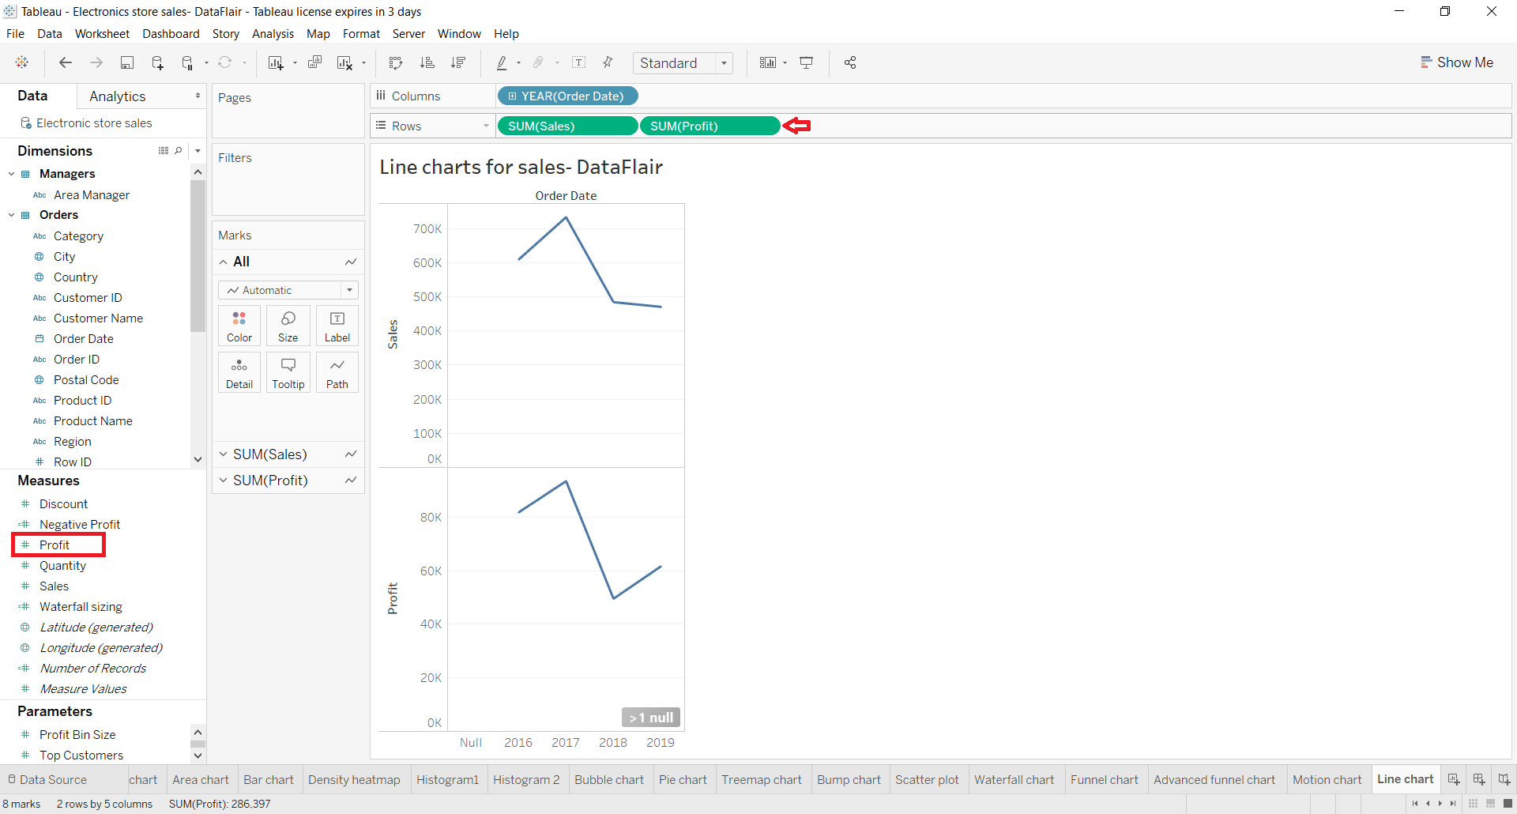Click the Show Me button
Viewport: 1517px width, 814px height.
tap(1457, 62)
